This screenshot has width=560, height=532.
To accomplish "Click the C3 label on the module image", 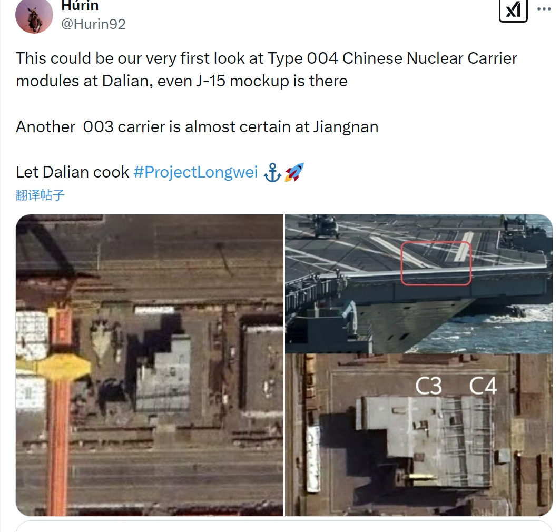I will tap(429, 386).
